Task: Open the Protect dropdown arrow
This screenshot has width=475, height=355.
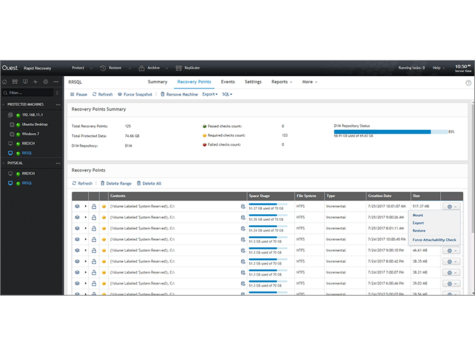Action: click(91, 68)
